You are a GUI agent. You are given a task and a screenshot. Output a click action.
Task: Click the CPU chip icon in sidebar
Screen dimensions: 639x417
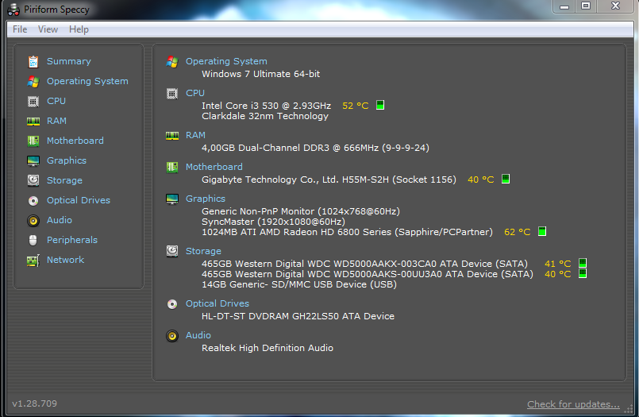pyautogui.click(x=33, y=101)
